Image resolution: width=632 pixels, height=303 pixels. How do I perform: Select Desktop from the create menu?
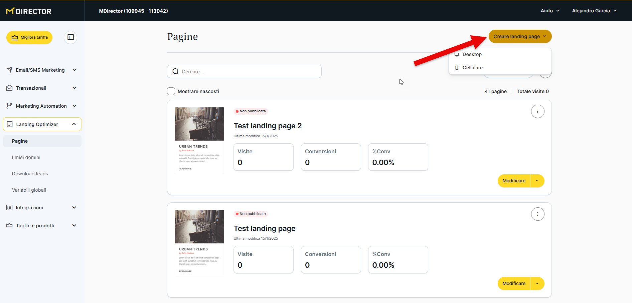click(472, 54)
